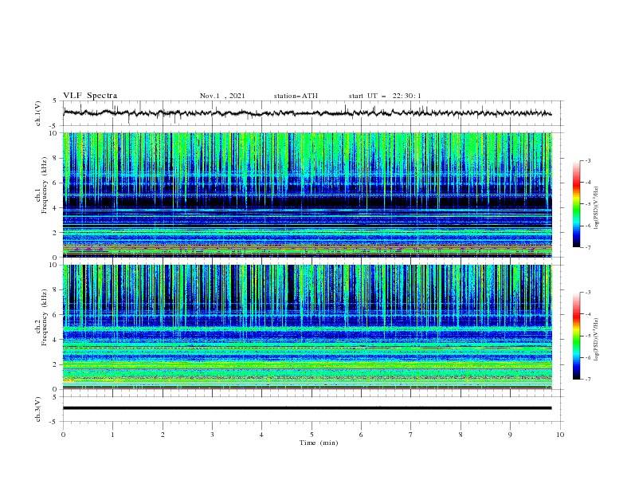Click the ch.2 spectrogram panel
The image size is (631, 488).
pos(307,327)
